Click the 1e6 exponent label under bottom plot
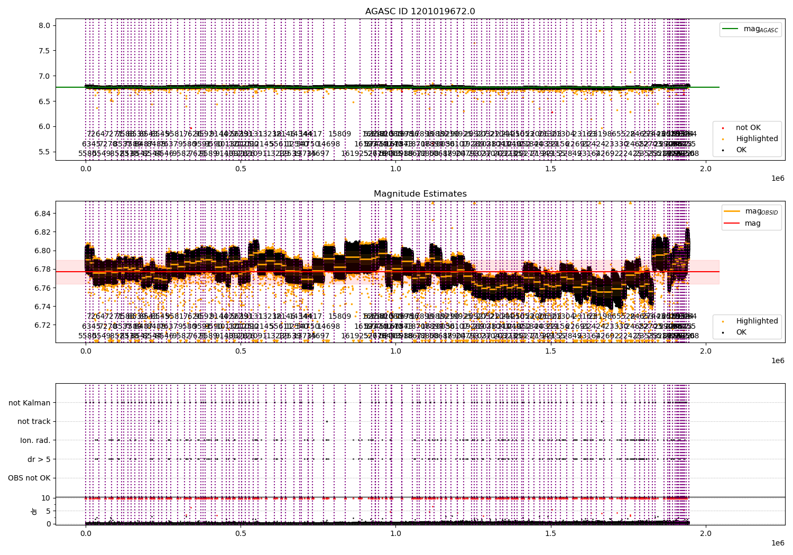Image resolution: width=793 pixels, height=555 pixels. point(778,543)
